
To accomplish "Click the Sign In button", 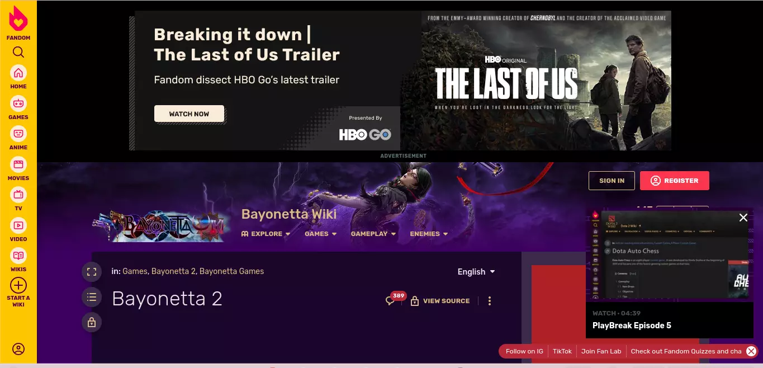I will point(612,181).
